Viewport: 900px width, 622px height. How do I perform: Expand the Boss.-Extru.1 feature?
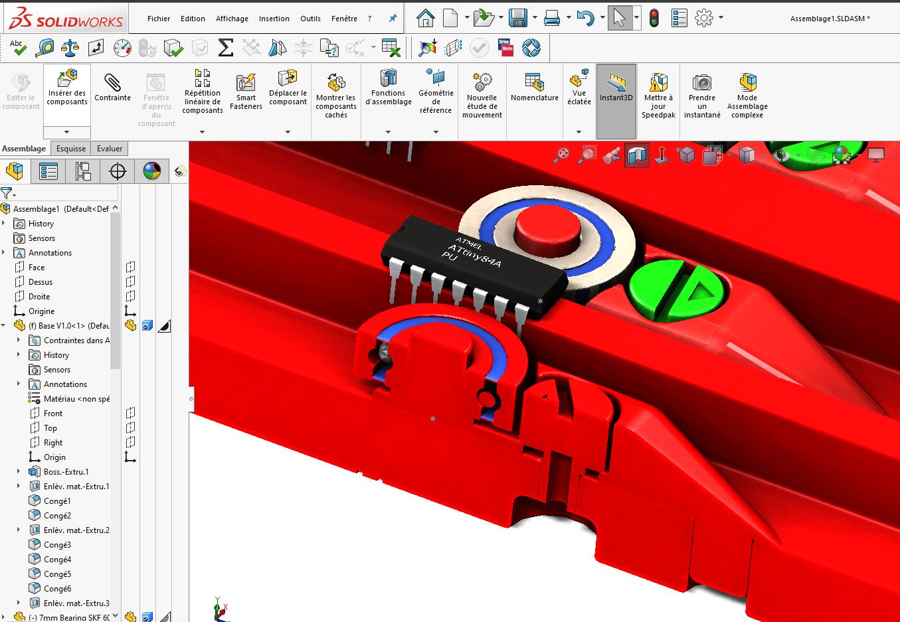tap(19, 472)
